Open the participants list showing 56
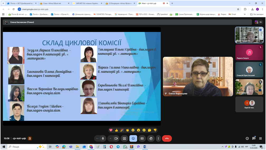266x150 pixels. [x=258, y=22]
